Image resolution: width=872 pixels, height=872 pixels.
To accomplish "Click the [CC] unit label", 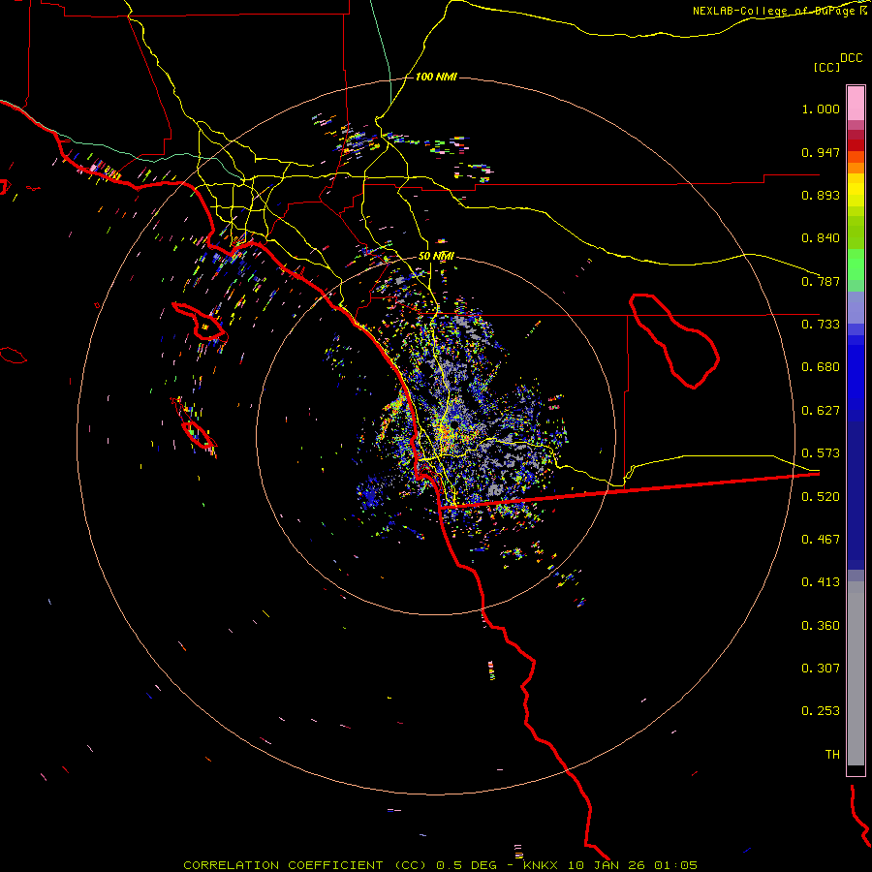I will (x=826, y=67).
